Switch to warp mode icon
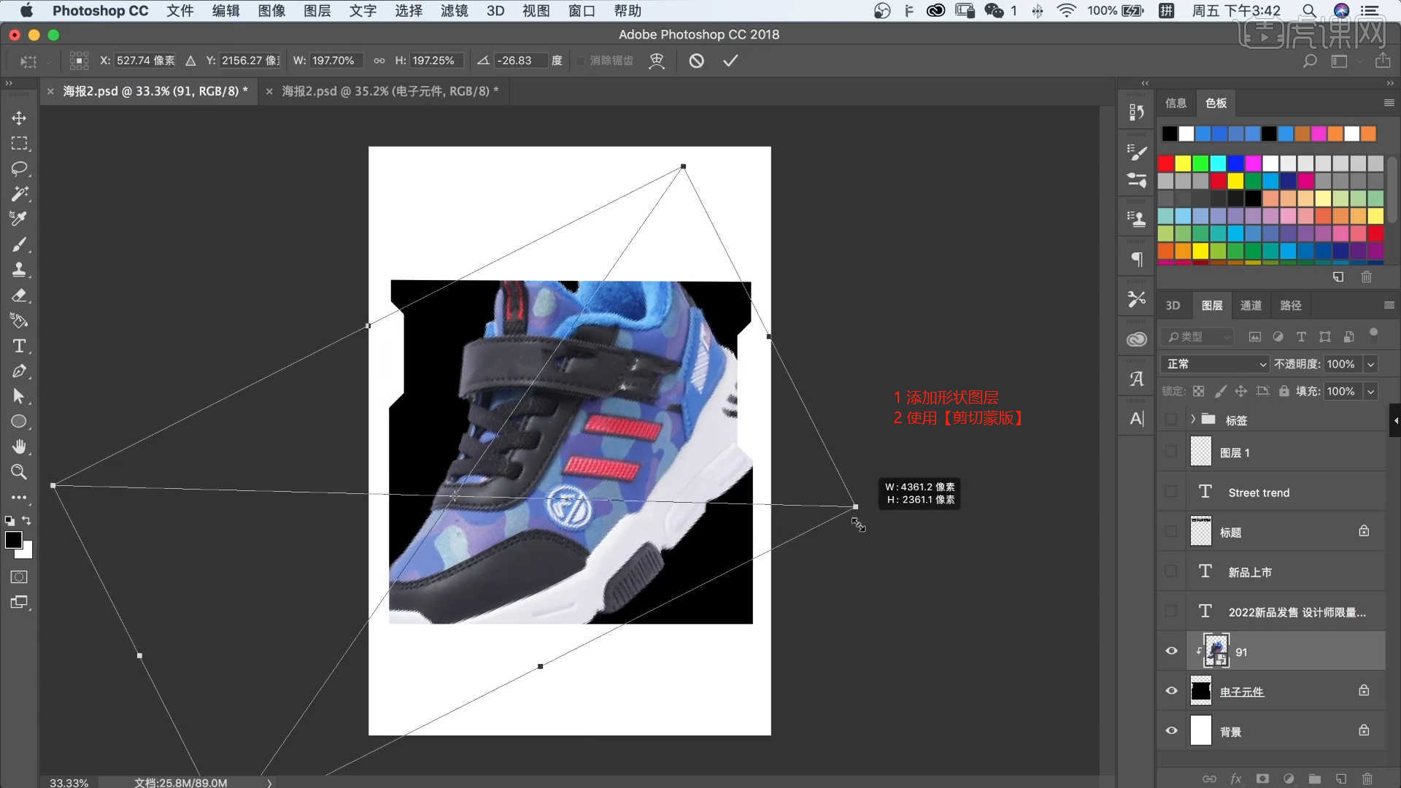 pyautogui.click(x=657, y=61)
